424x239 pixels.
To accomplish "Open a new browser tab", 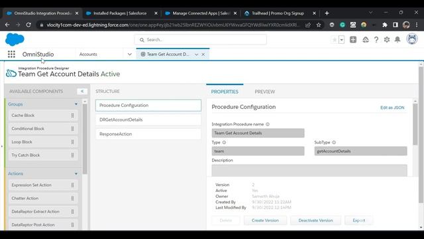I will 327,13.
